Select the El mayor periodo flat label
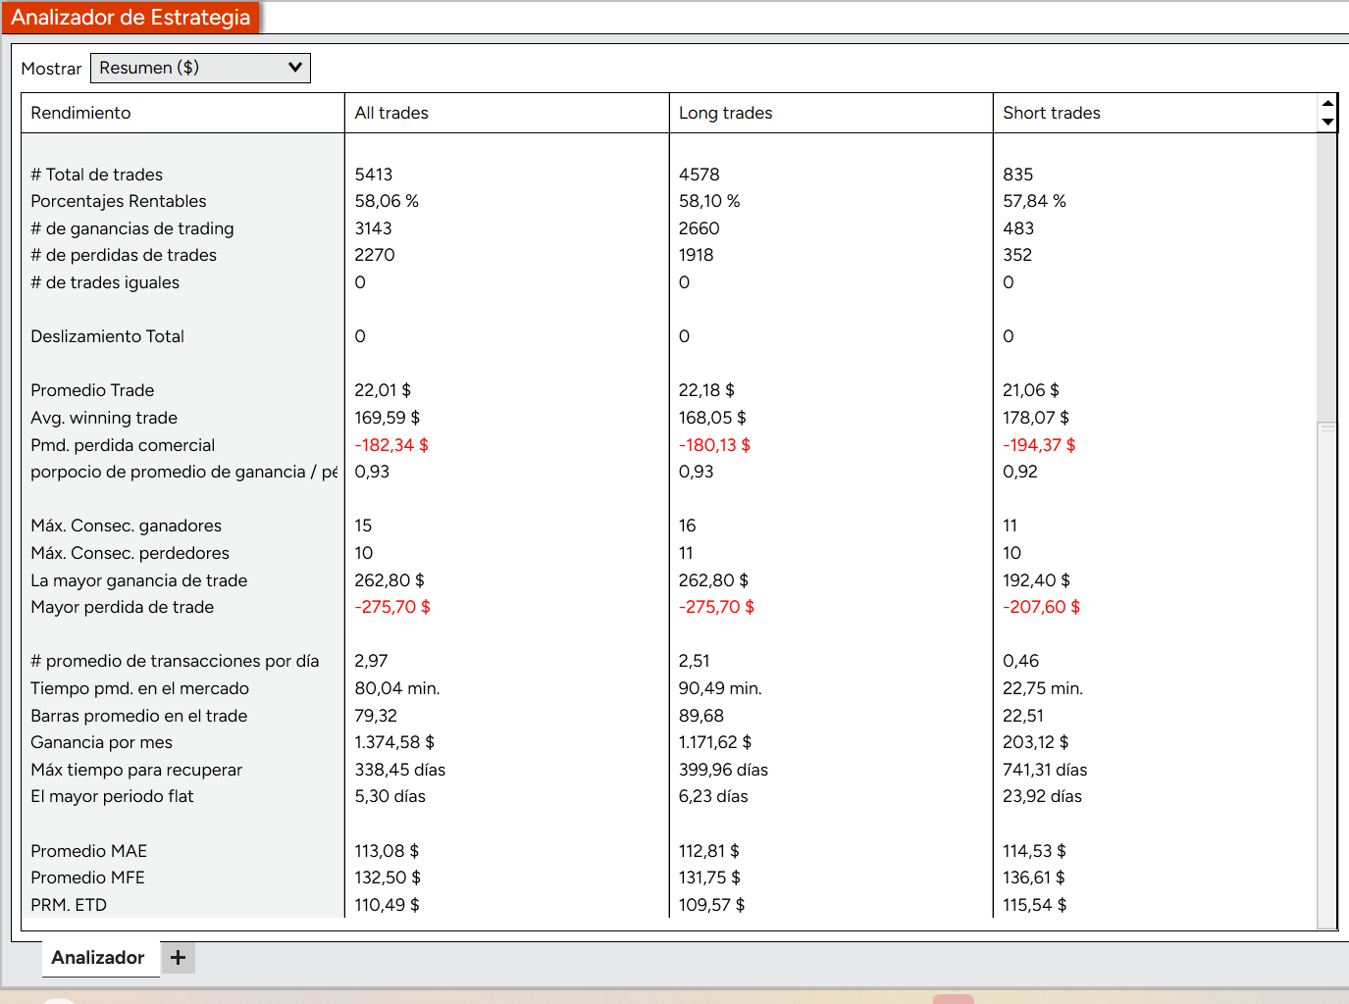 click(x=112, y=796)
